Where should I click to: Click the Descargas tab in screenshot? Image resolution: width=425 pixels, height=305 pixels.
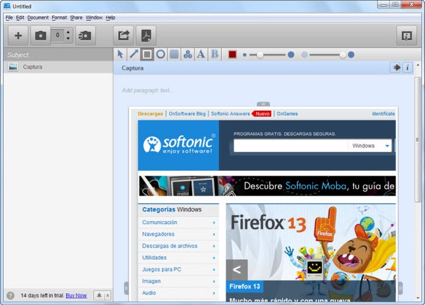[151, 114]
